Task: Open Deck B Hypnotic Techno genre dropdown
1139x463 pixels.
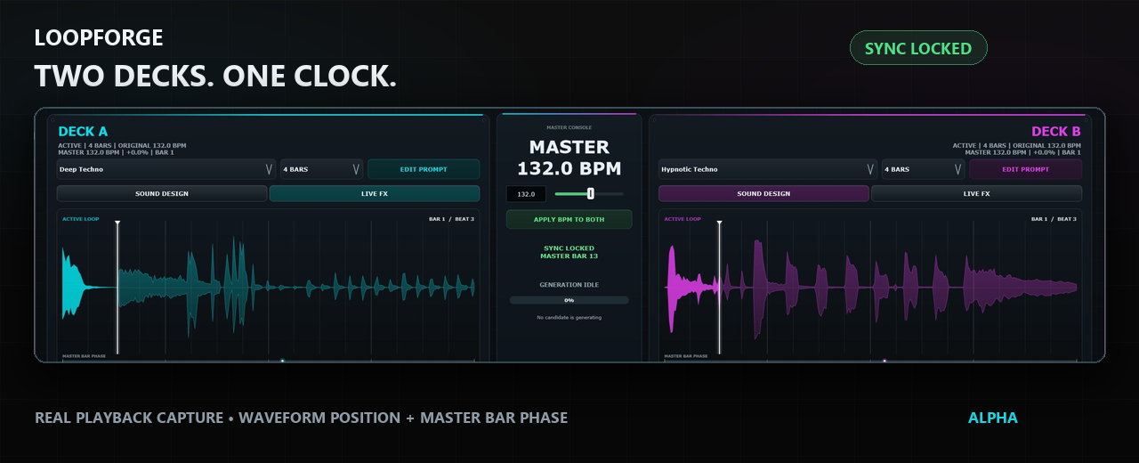Action: click(x=768, y=169)
